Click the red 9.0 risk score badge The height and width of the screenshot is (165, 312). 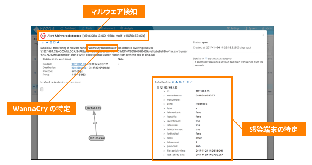point(43,36)
